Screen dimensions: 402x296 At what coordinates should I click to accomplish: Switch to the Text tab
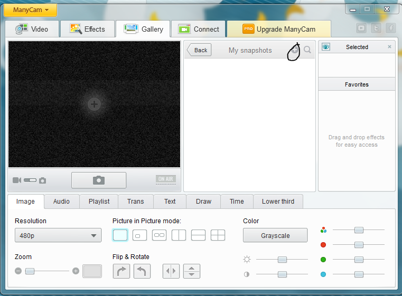(170, 202)
